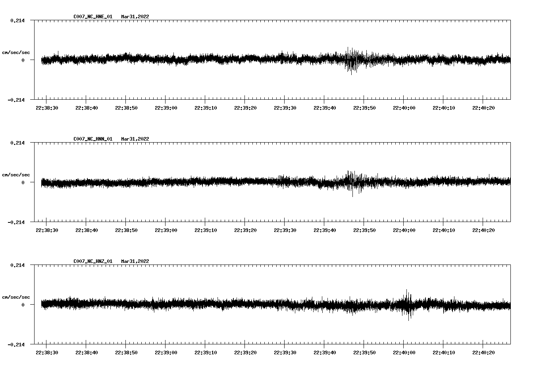Click the largest waveform burst in HNZ trace

tap(408, 305)
